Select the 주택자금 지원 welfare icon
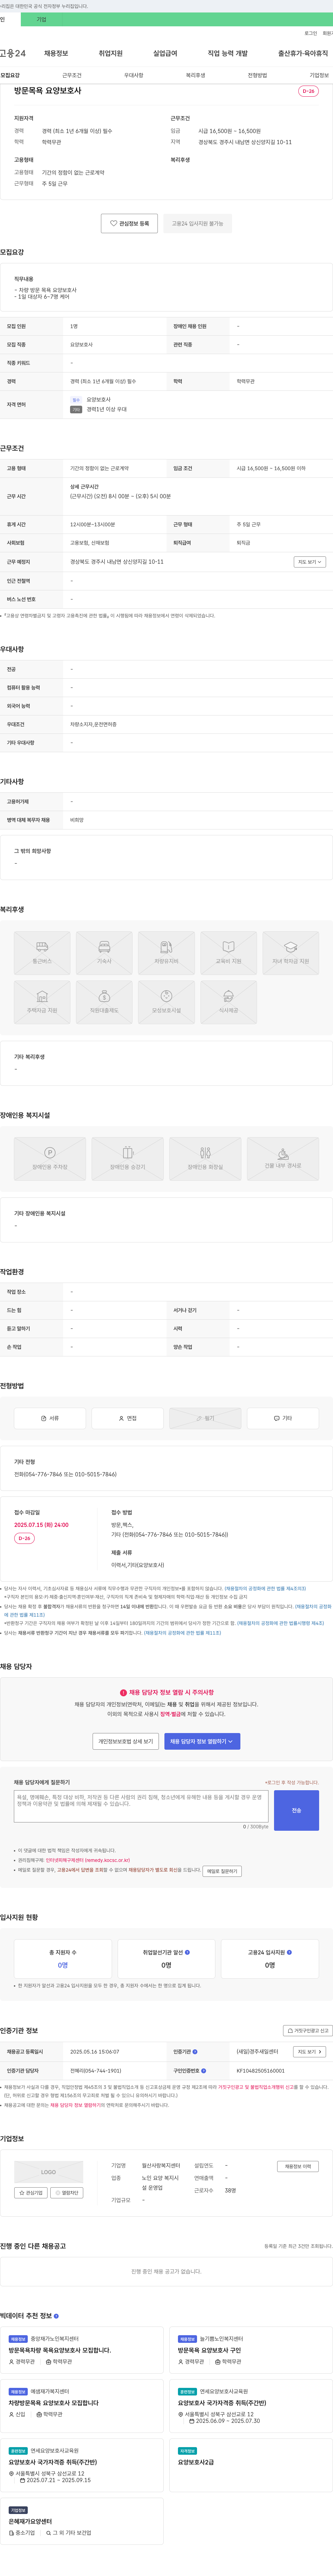333x2576 pixels. 42,1002
